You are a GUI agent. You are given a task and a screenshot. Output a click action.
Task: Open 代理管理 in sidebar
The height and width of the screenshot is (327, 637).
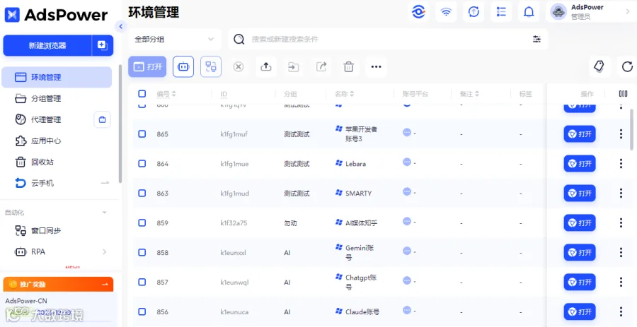47,119
